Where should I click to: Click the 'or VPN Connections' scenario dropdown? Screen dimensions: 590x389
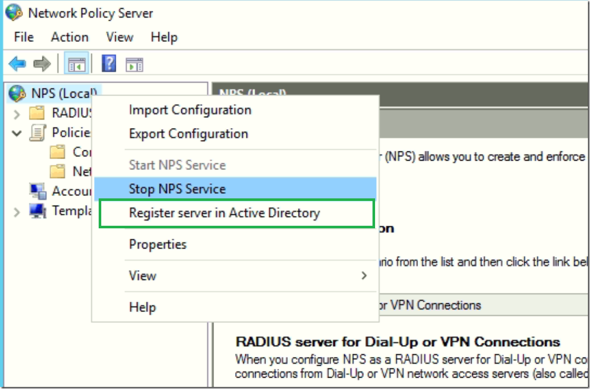484,305
